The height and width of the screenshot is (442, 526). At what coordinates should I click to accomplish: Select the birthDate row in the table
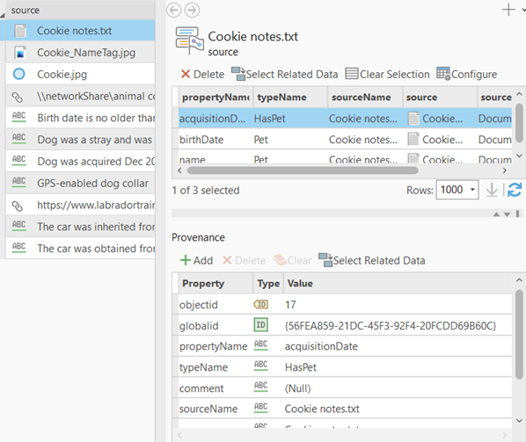(345, 140)
